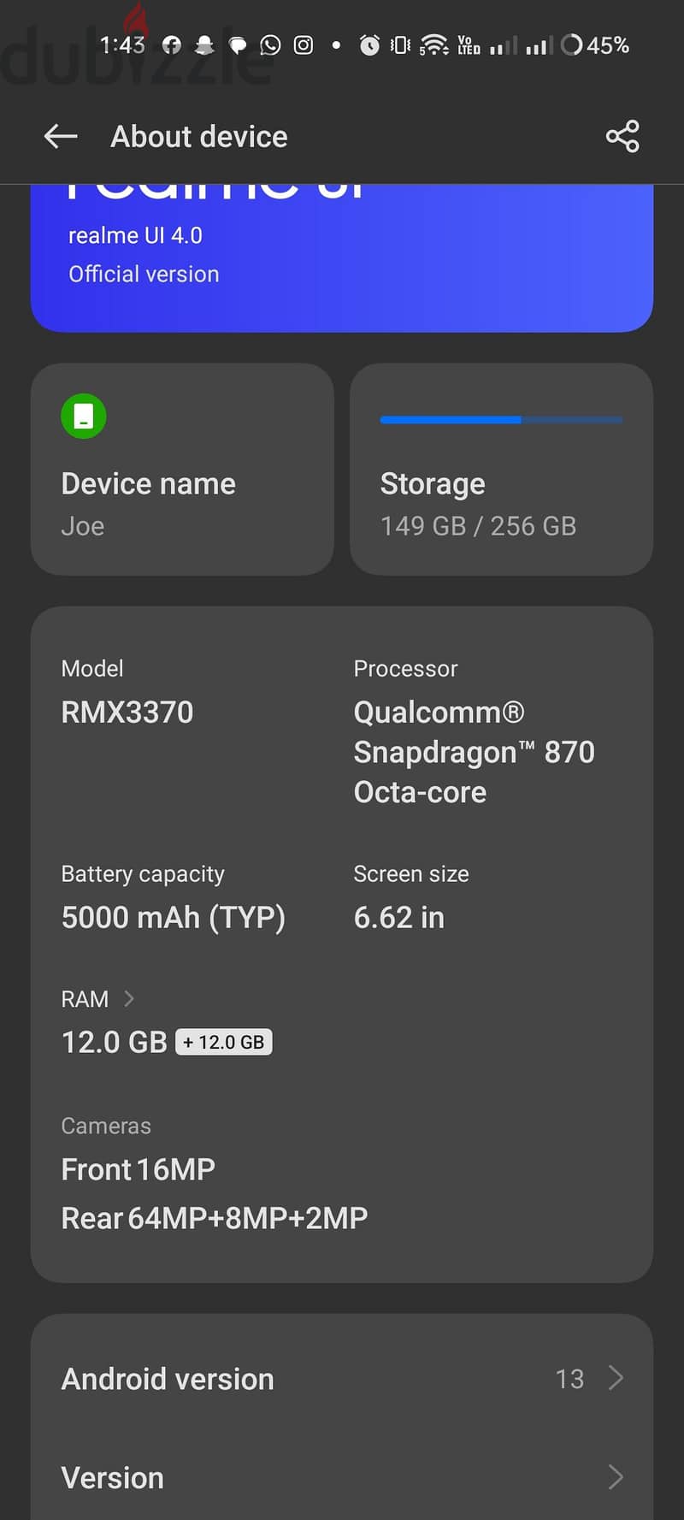Open Android version entry
Viewport: 684px width, 1520px height.
(x=342, y=1378)
